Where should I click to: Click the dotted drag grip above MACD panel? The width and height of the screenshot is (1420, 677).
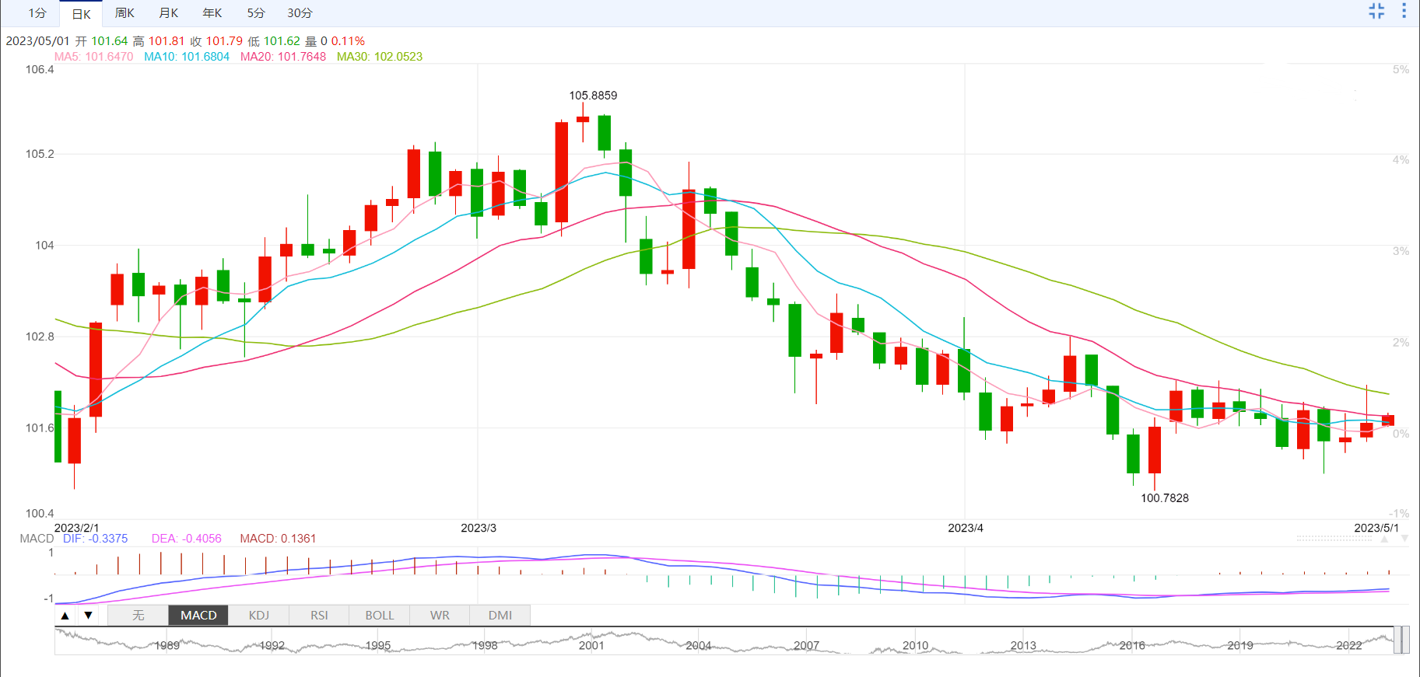click(1334, 538)
